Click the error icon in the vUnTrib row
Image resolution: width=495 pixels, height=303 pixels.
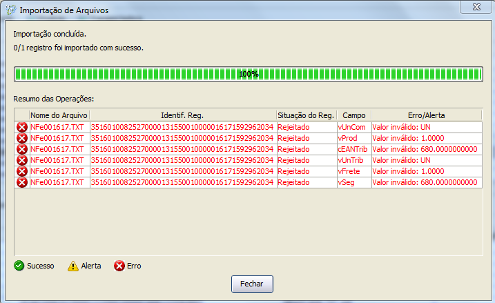pos(22,160)
